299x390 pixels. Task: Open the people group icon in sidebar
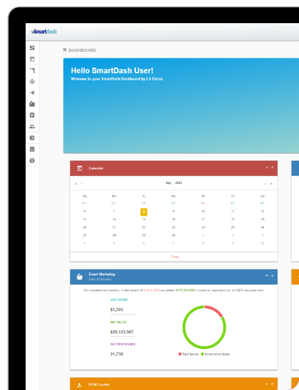pos(32,126)
